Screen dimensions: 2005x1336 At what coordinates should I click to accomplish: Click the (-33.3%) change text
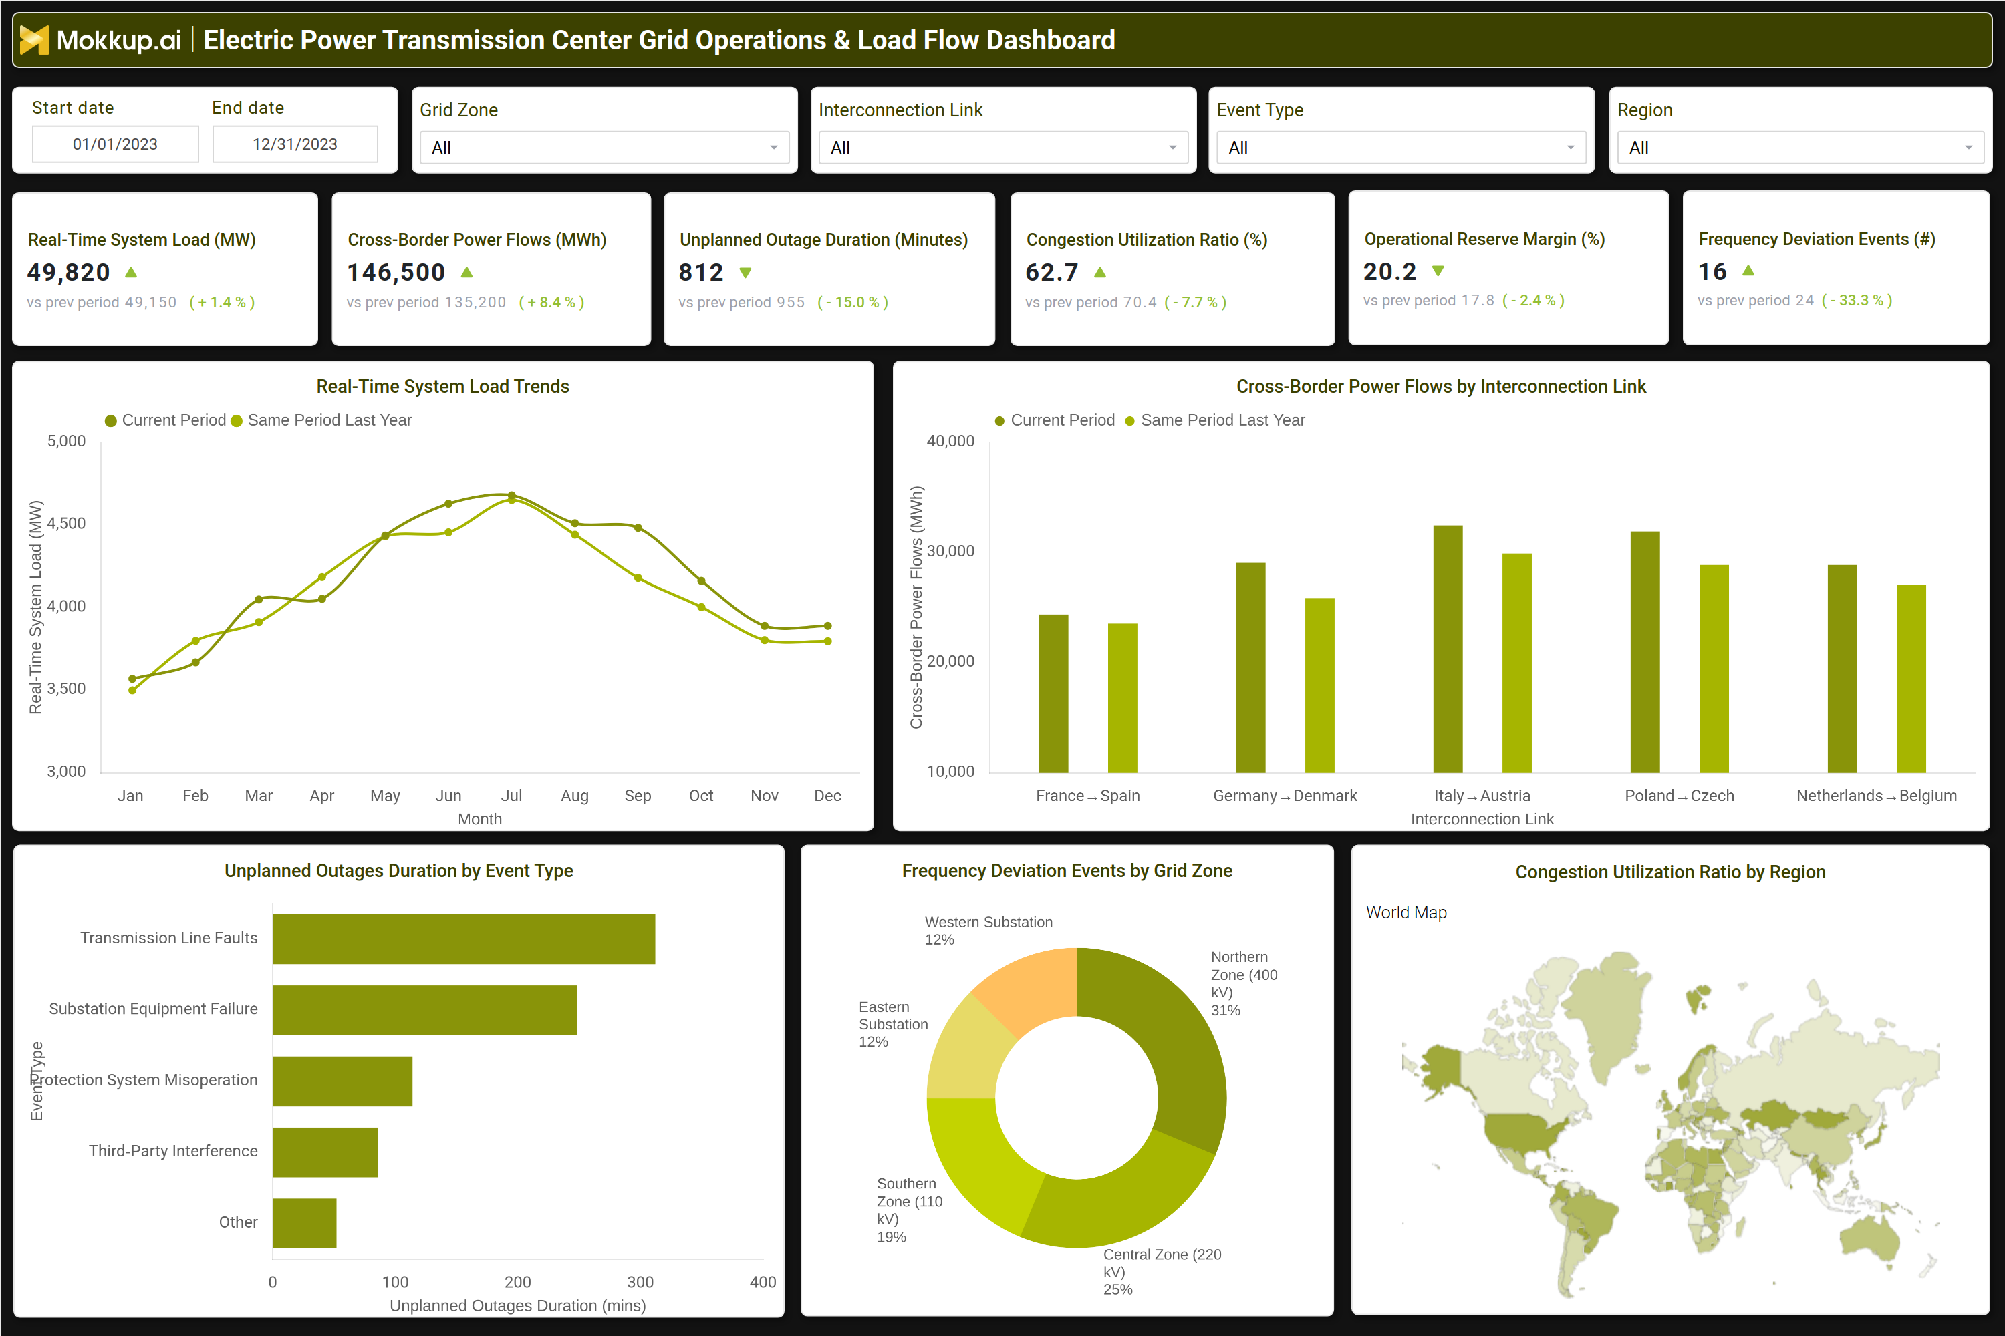pyautogui.click(x=1857, y=301)
